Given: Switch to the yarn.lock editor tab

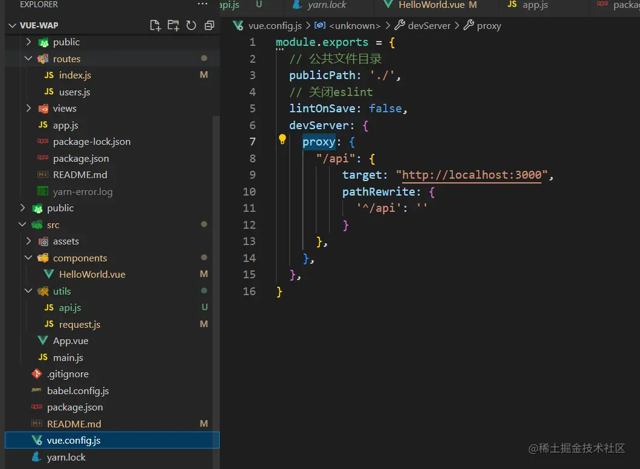Looking at the screenshot, I should pos(326,5).
